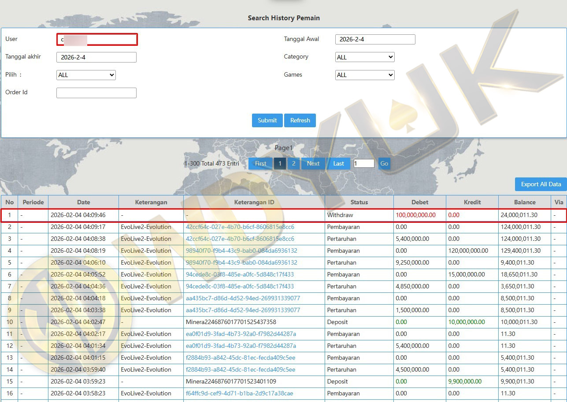Click the Balance column header
This screenshot has height=402, width=567.
[524, 202]
